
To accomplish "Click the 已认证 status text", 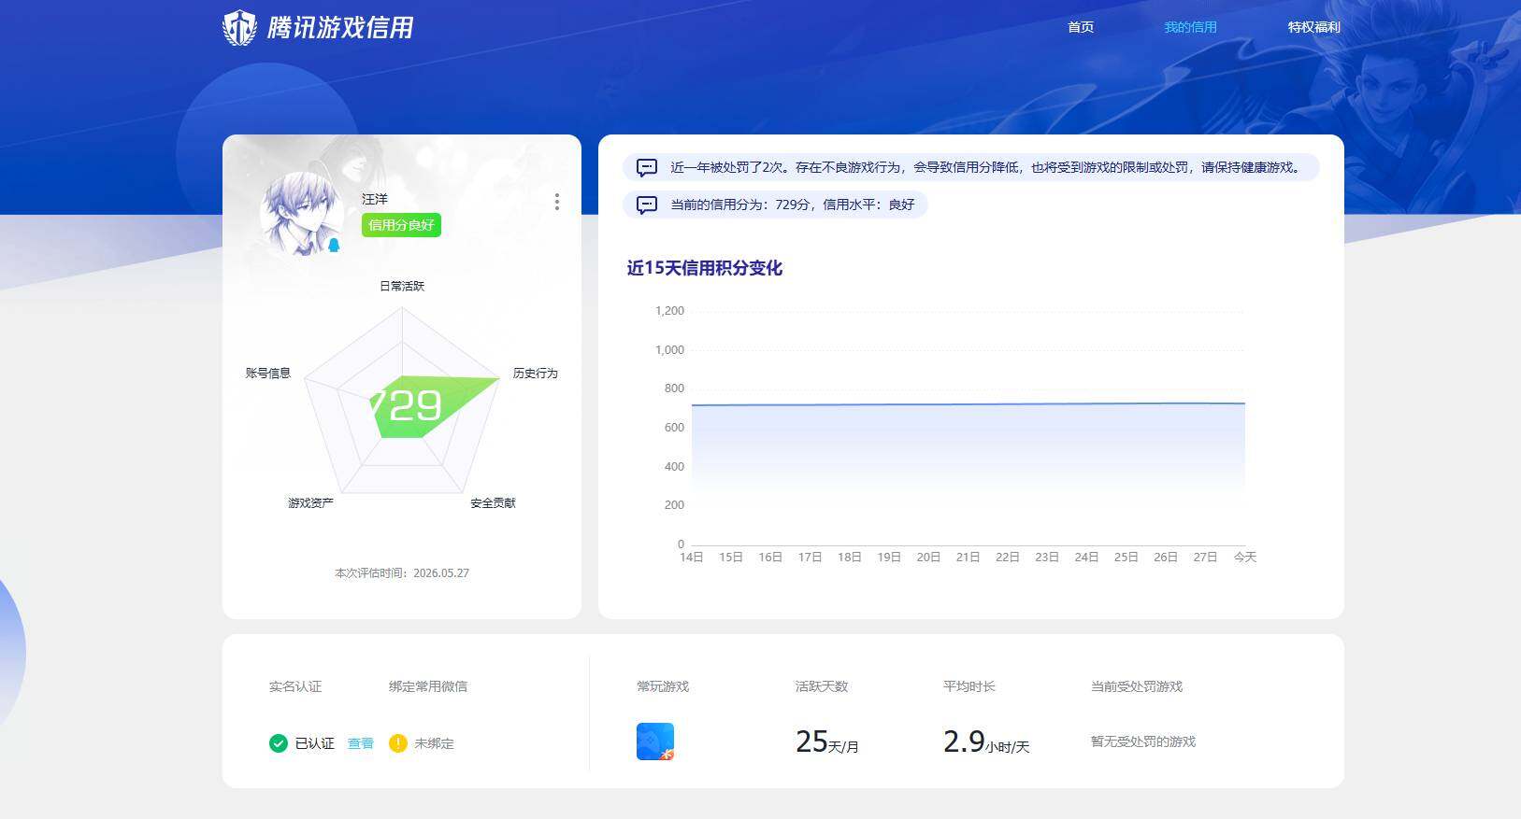I will point(314,743).
